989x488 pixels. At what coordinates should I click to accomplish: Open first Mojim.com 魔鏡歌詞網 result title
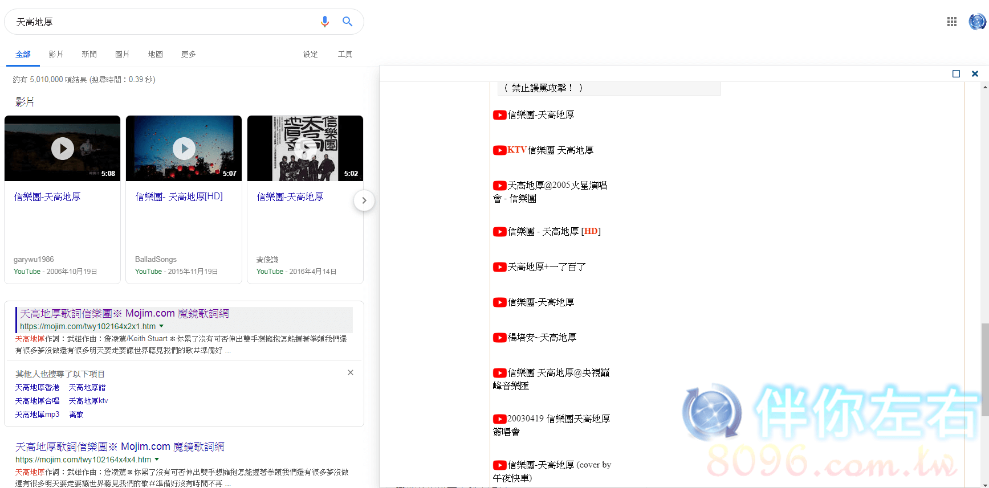pos(124,313)
